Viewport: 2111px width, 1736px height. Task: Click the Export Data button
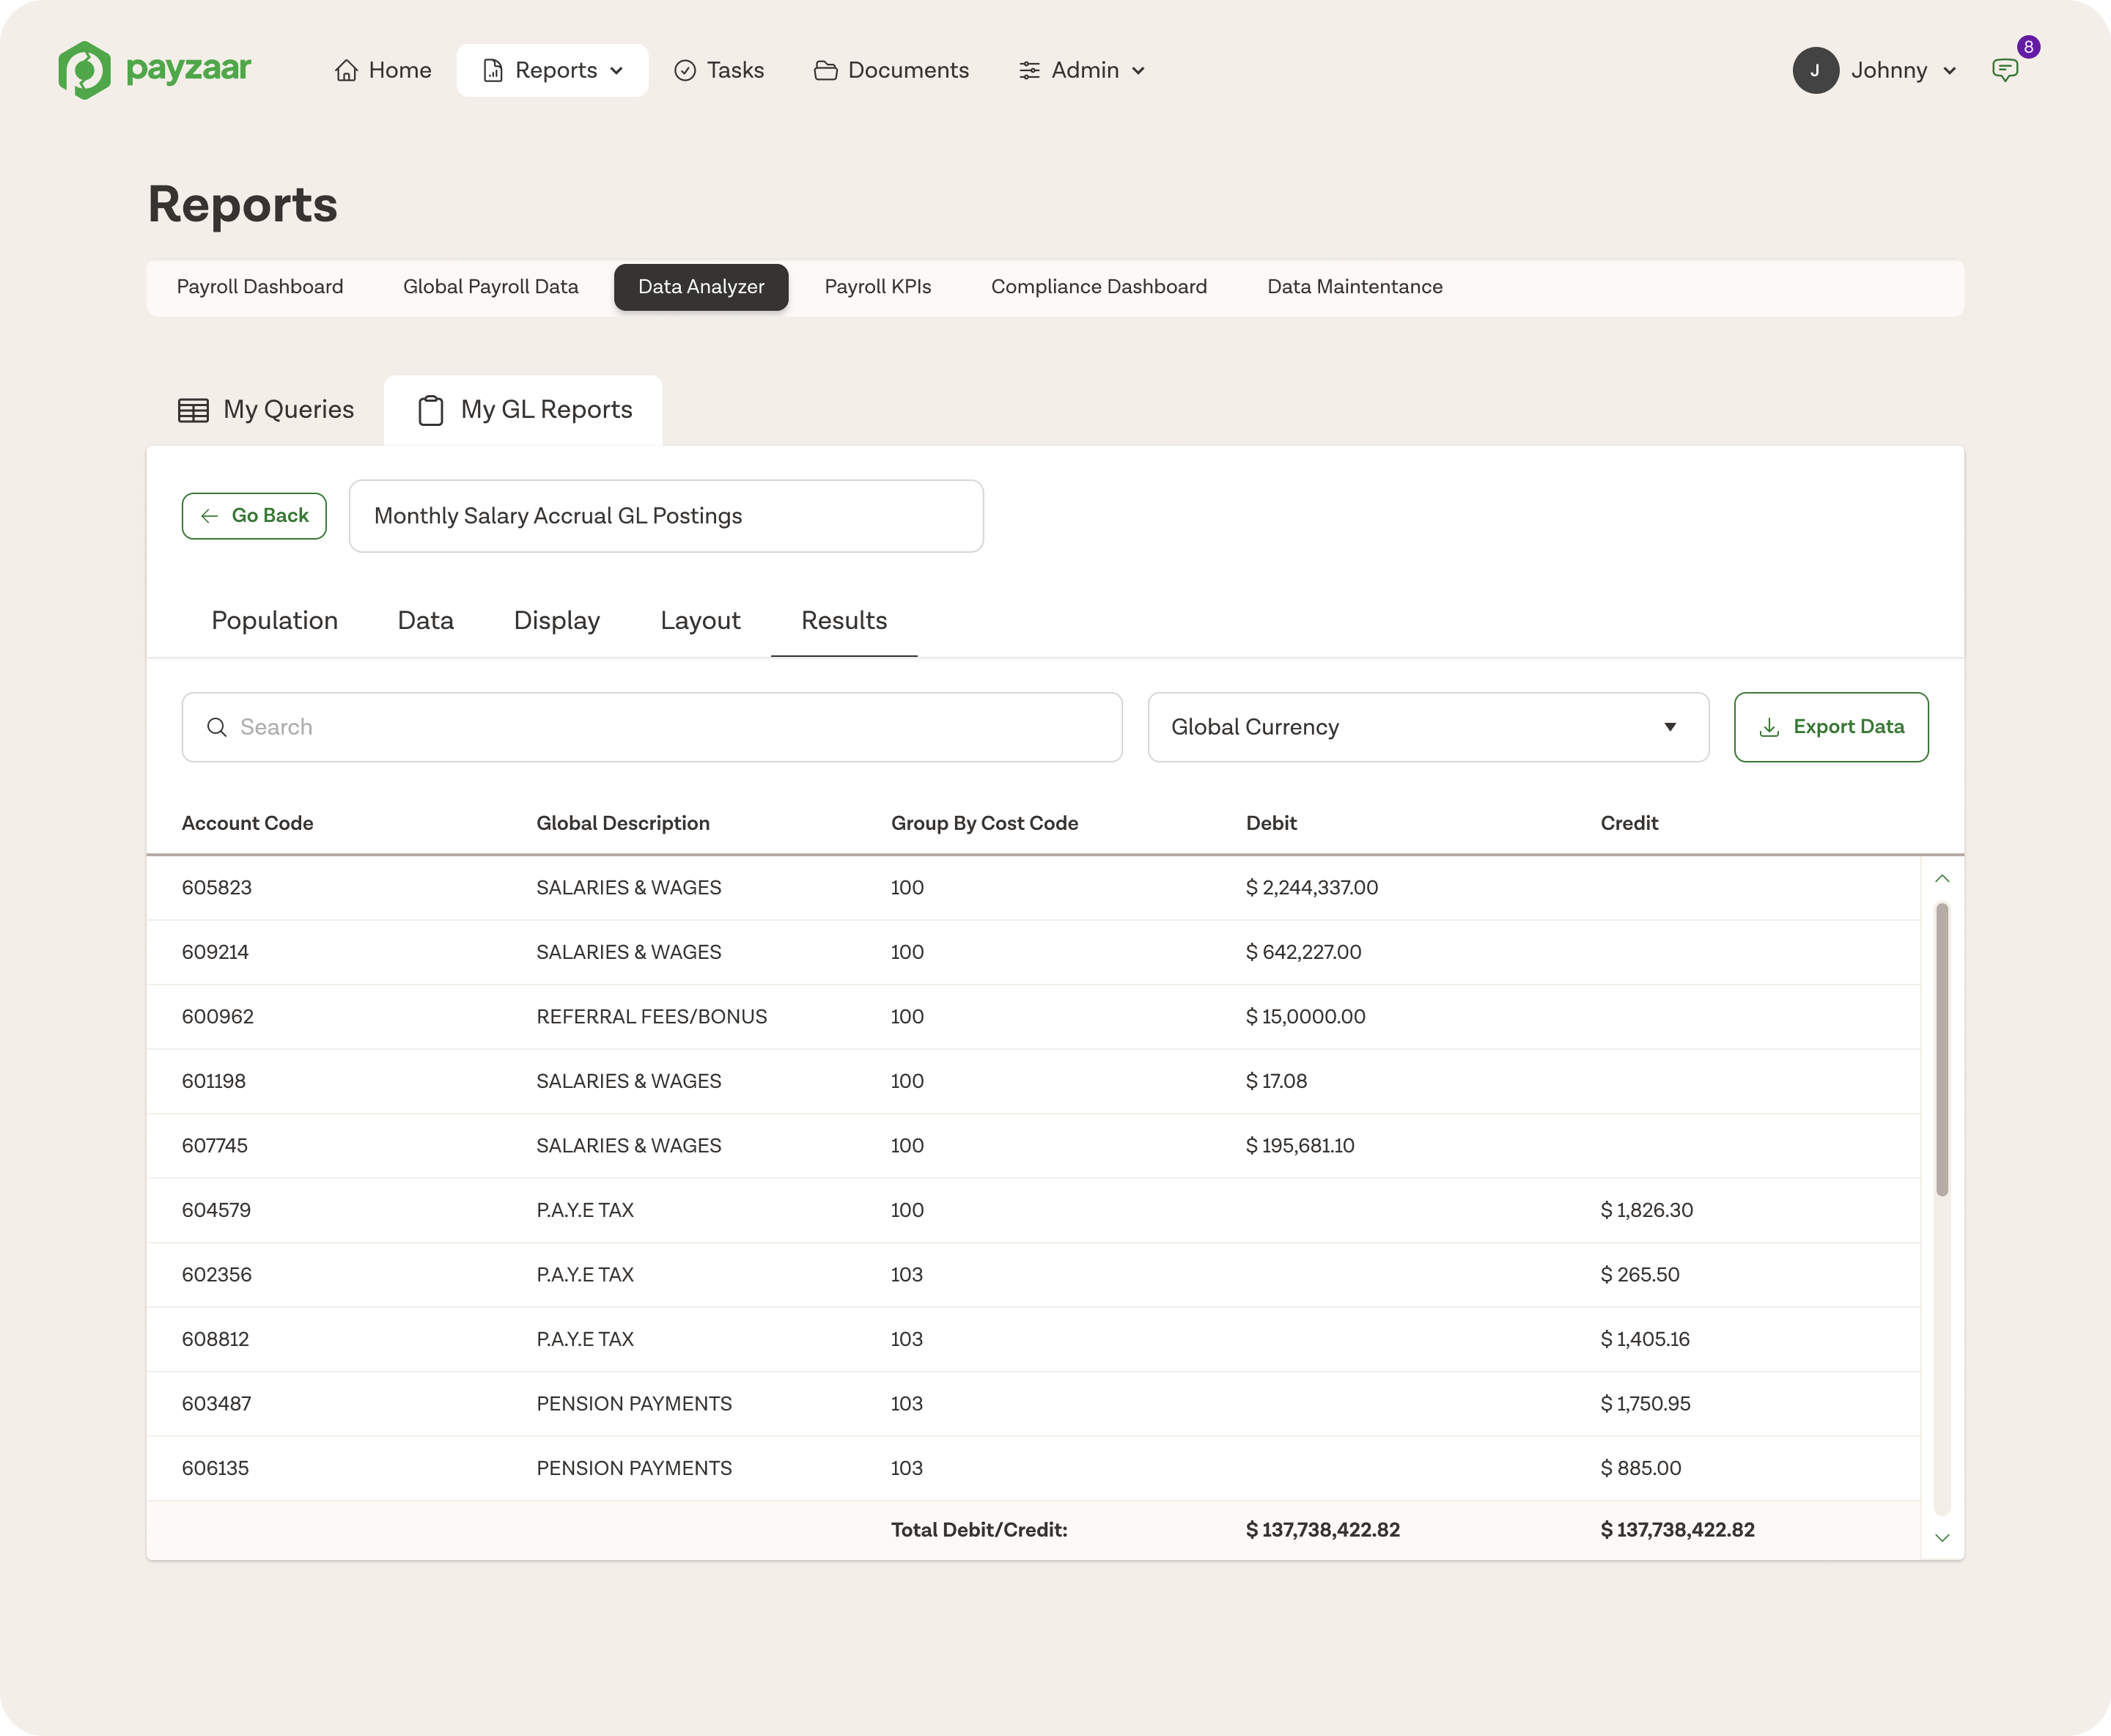tap(1831, 727)
